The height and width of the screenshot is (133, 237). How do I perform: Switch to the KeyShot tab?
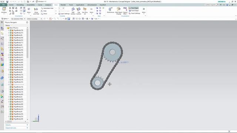coord(103,5)
